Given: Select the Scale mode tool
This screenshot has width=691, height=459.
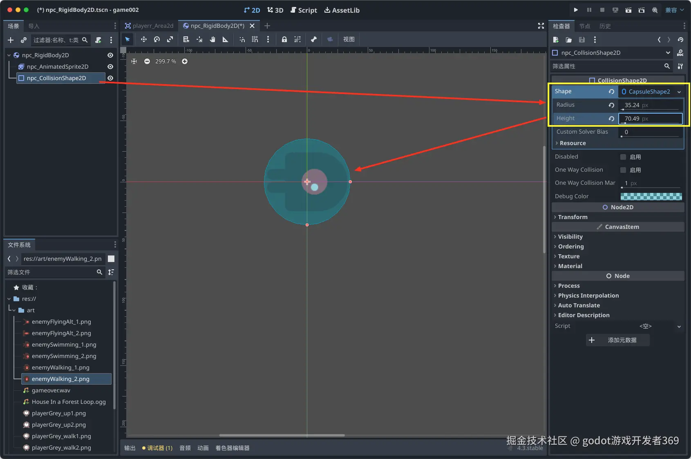Looking at the screenshot, I should [x=170, y=39].
